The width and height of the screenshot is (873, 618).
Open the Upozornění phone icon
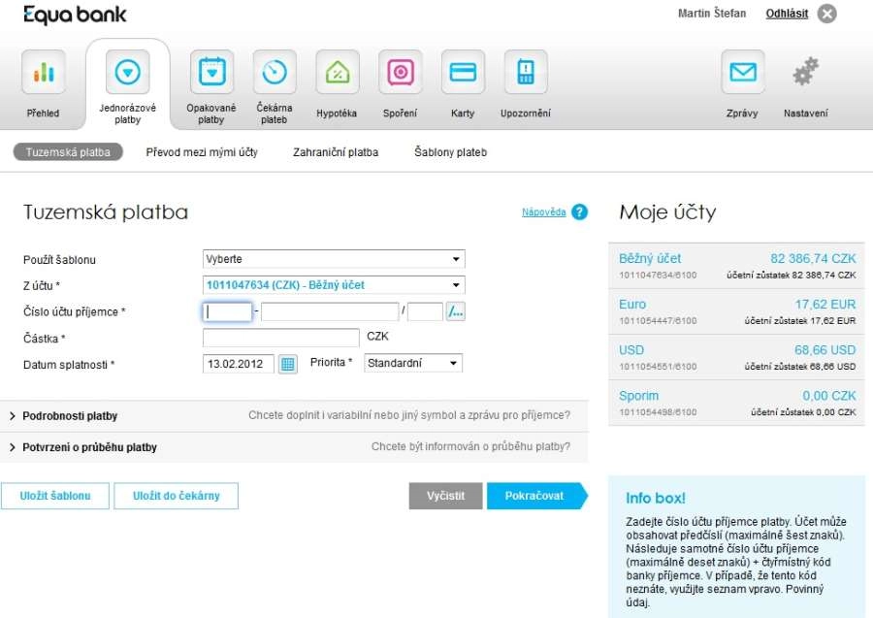point(526,72)
